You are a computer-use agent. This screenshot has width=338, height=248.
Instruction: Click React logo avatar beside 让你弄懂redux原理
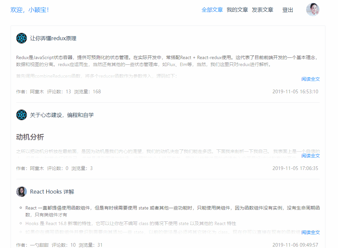[x=22, y=38]
